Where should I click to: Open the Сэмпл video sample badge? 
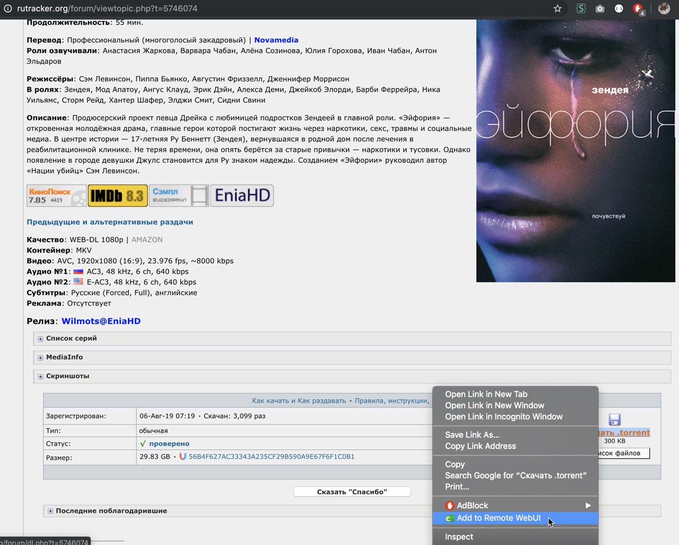coord(179,196)
